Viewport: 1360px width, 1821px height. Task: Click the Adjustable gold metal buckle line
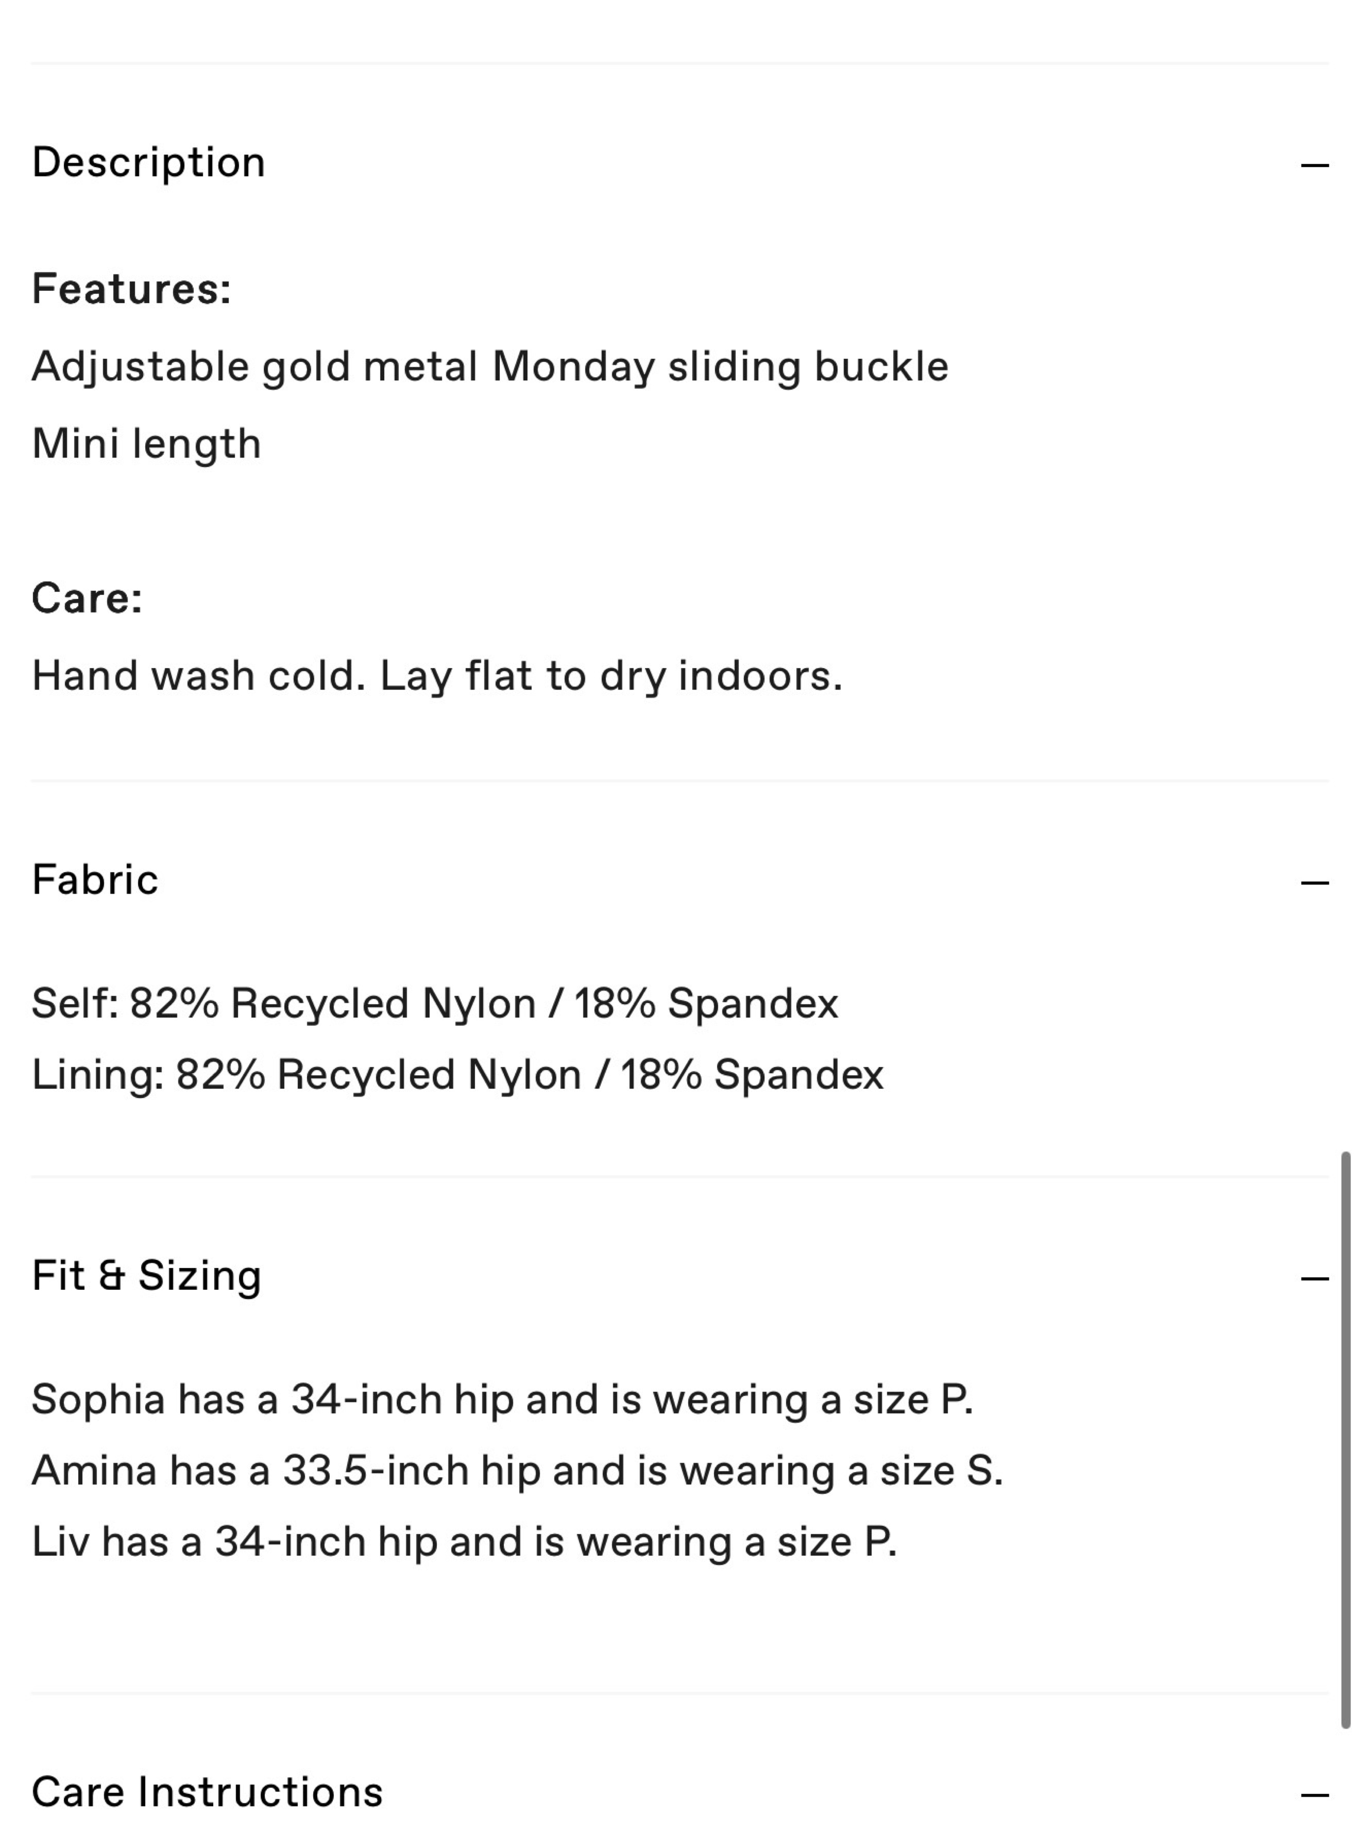tap(491, 367)
